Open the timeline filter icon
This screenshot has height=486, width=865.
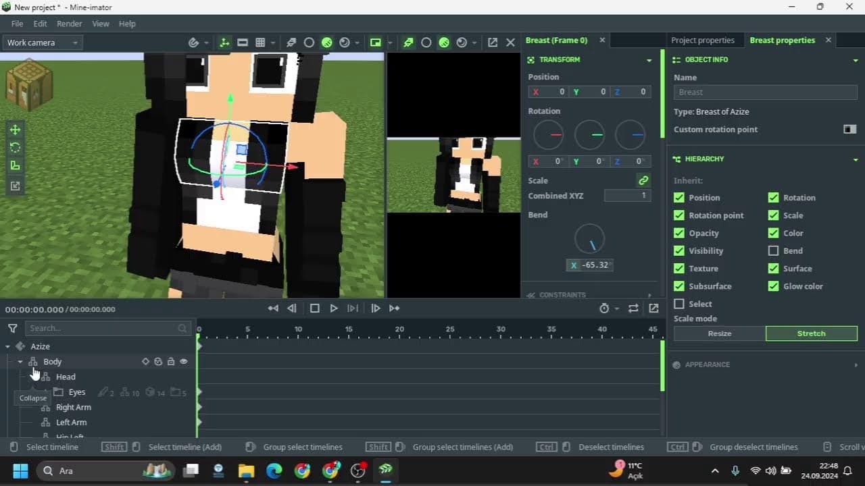coord(13,328)
